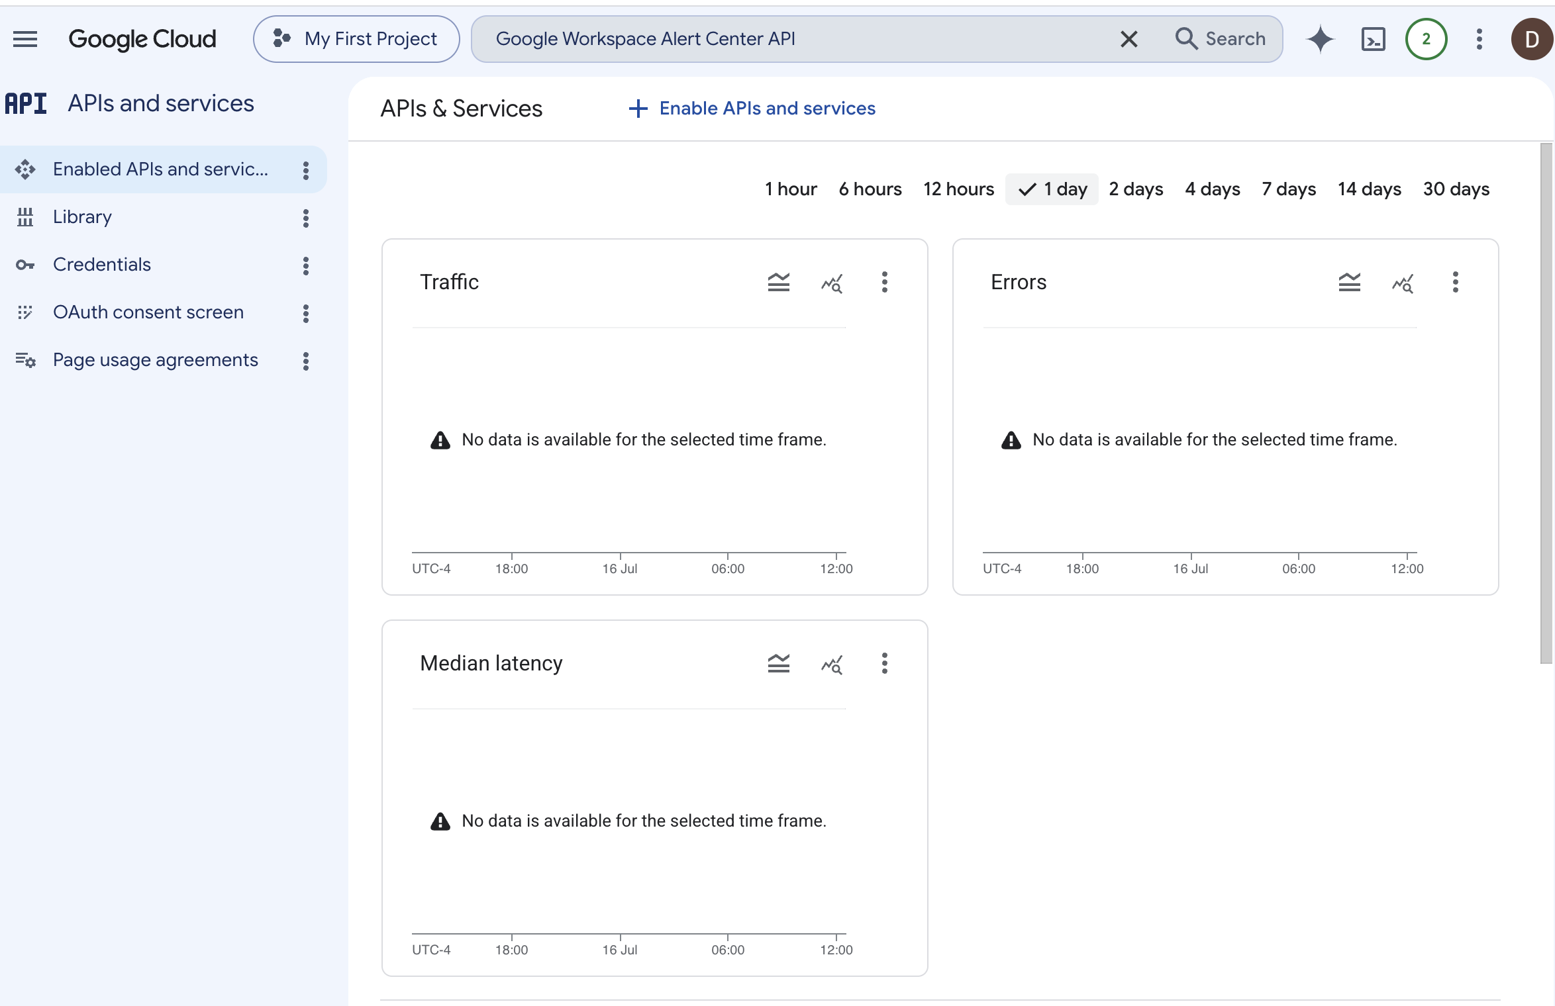Click the Median latency chart title
The width and height of the screenshot is (1555, 1006).
tap(491, 663)
